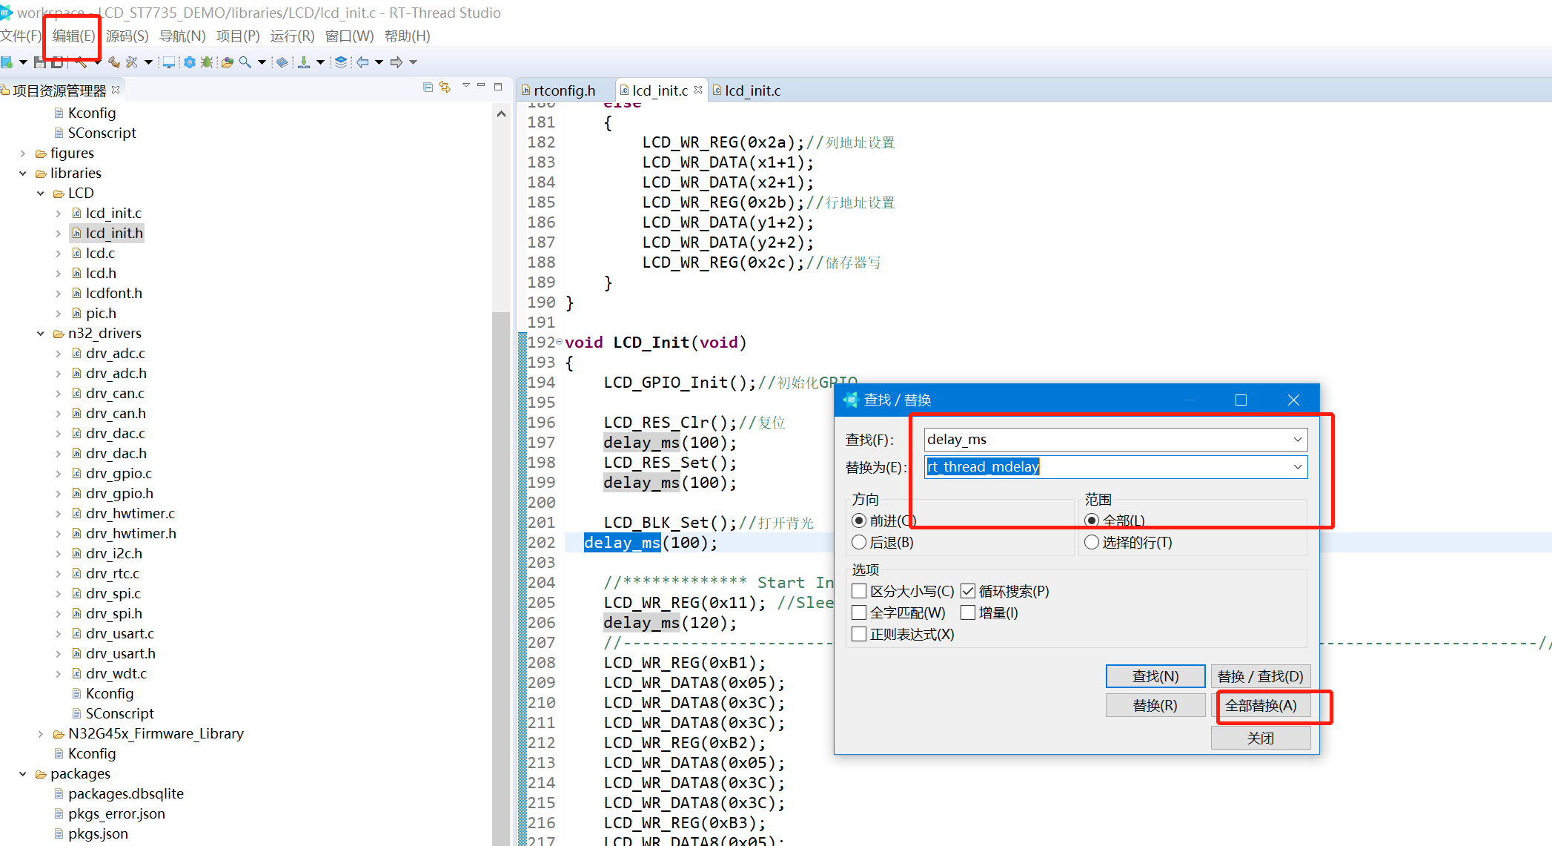Click the blue book icon
Image resolution: width=1552 pixels, height=846 pixels.
pos(282,62)
